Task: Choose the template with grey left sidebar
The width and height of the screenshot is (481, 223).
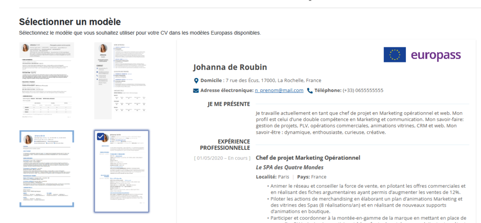Action: pos(121,80)
